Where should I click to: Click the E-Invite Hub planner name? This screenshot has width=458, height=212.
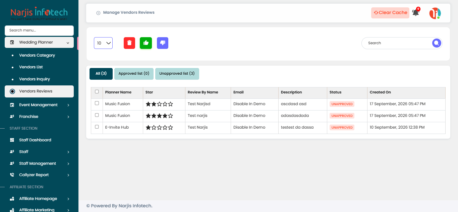[x=117, y=127]
